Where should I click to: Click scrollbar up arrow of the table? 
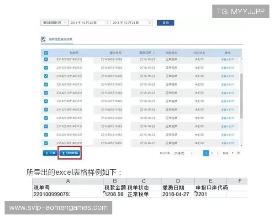point(241,59)
